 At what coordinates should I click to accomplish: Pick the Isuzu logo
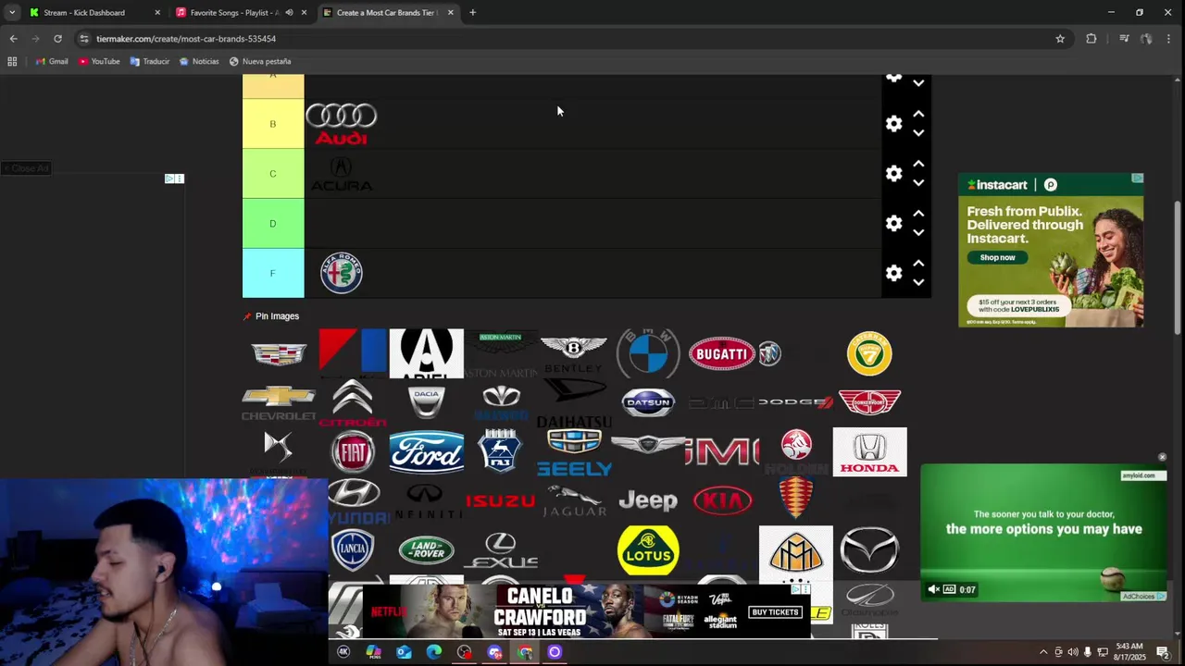(501, 501)
